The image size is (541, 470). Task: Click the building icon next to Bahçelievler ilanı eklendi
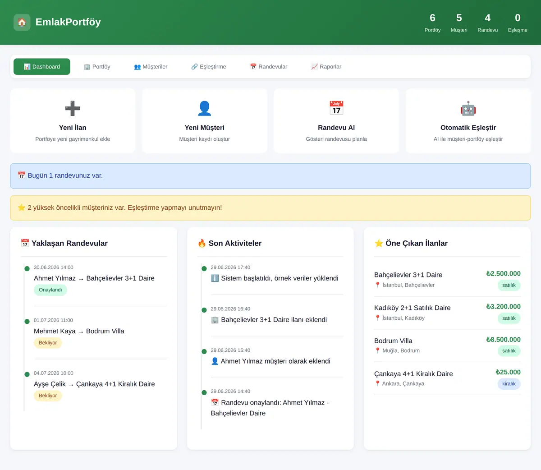click(215, 320)
